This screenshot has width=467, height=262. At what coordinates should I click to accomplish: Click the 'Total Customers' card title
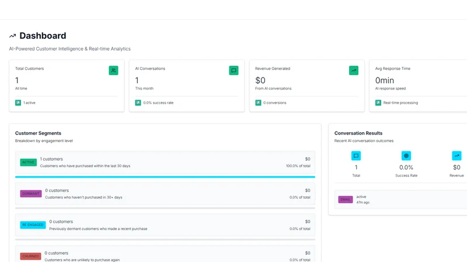30,69
